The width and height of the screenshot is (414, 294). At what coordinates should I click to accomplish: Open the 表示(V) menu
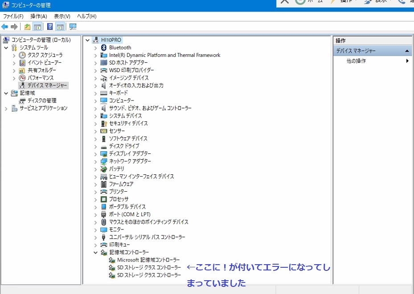(x=62, y=16)
